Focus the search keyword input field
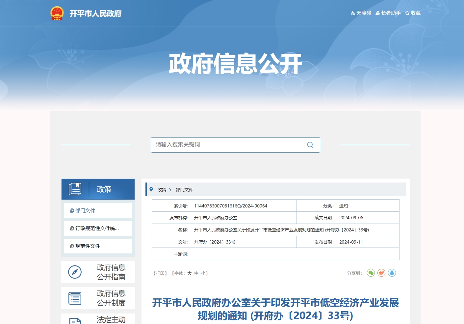This screenshot has width=464, height=324. 227,145
